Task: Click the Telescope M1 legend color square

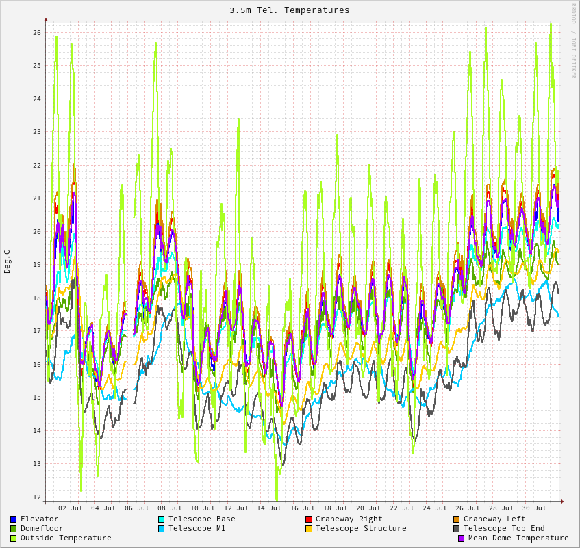Action: (x=162, y=529)
